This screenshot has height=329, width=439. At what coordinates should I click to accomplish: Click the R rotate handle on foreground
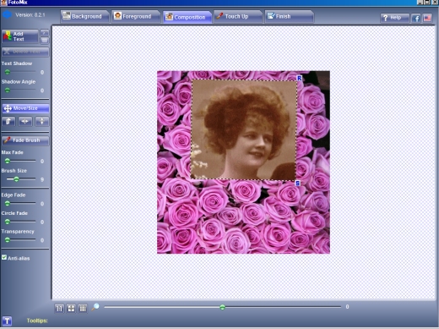pyautogui.click(x=299, y=78)
